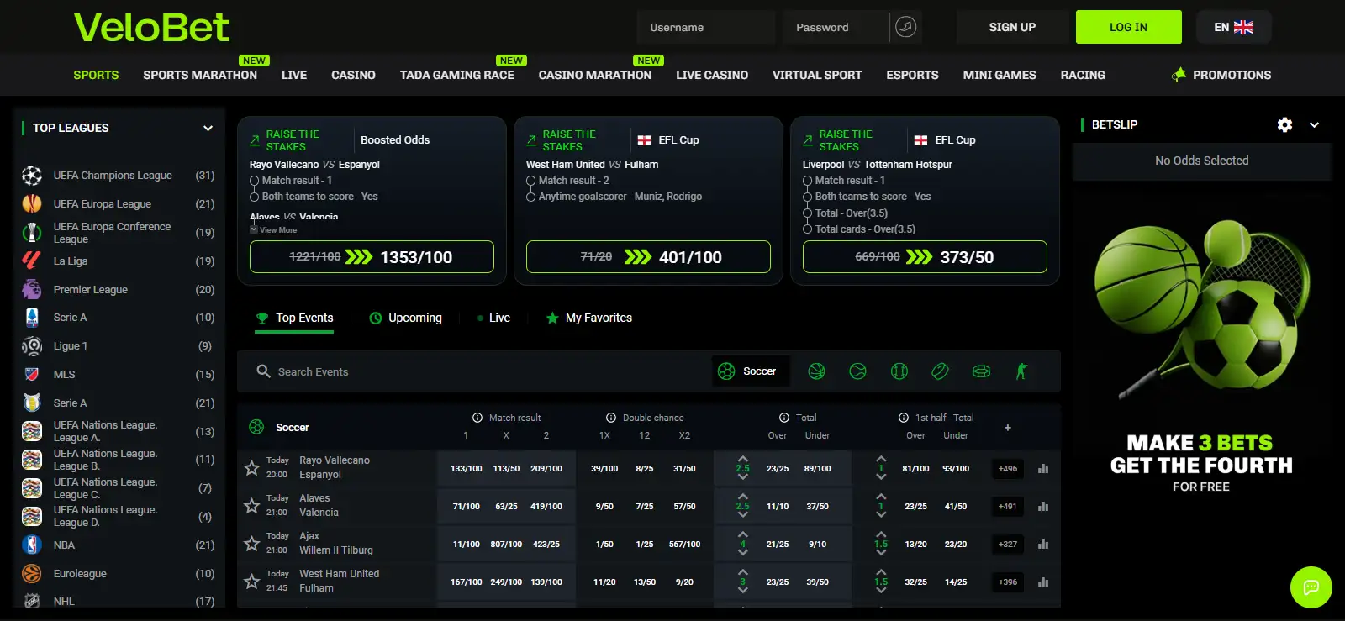1345x621 pixels.
Task: Expand +496 more markets for Rayo Vallecano
Action: pos(1007,469)
